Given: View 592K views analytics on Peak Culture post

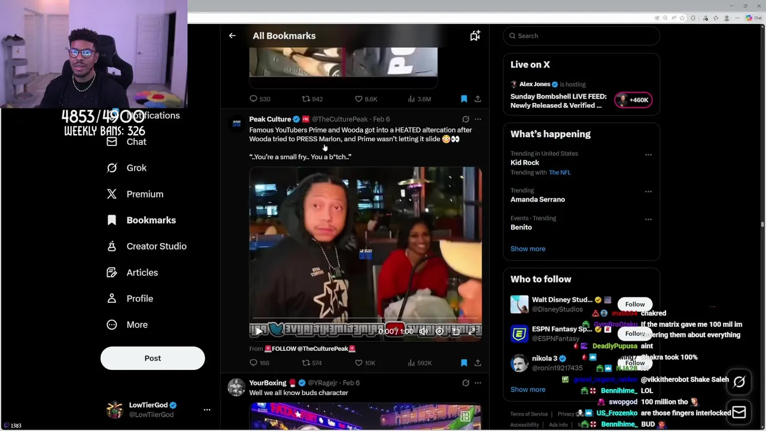Looking at the screenshot, I should 420,363.
